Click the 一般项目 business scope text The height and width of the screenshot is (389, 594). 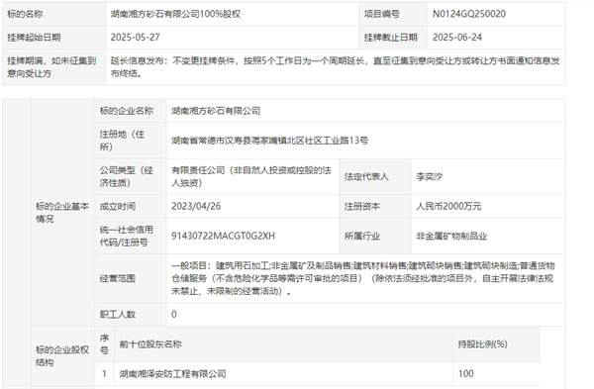(x=363, y=278)
